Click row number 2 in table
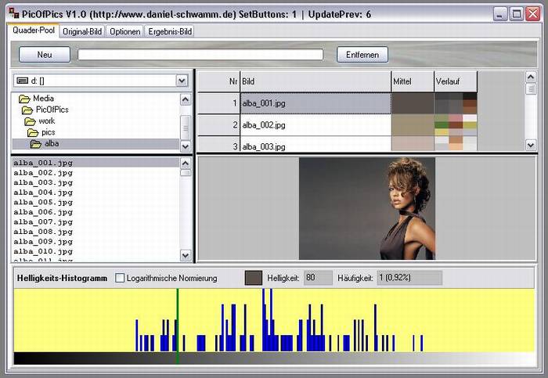 tap(218, 124)
